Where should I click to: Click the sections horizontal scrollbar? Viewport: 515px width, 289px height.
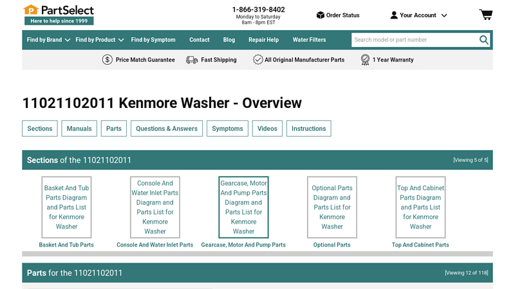[257, 254]
